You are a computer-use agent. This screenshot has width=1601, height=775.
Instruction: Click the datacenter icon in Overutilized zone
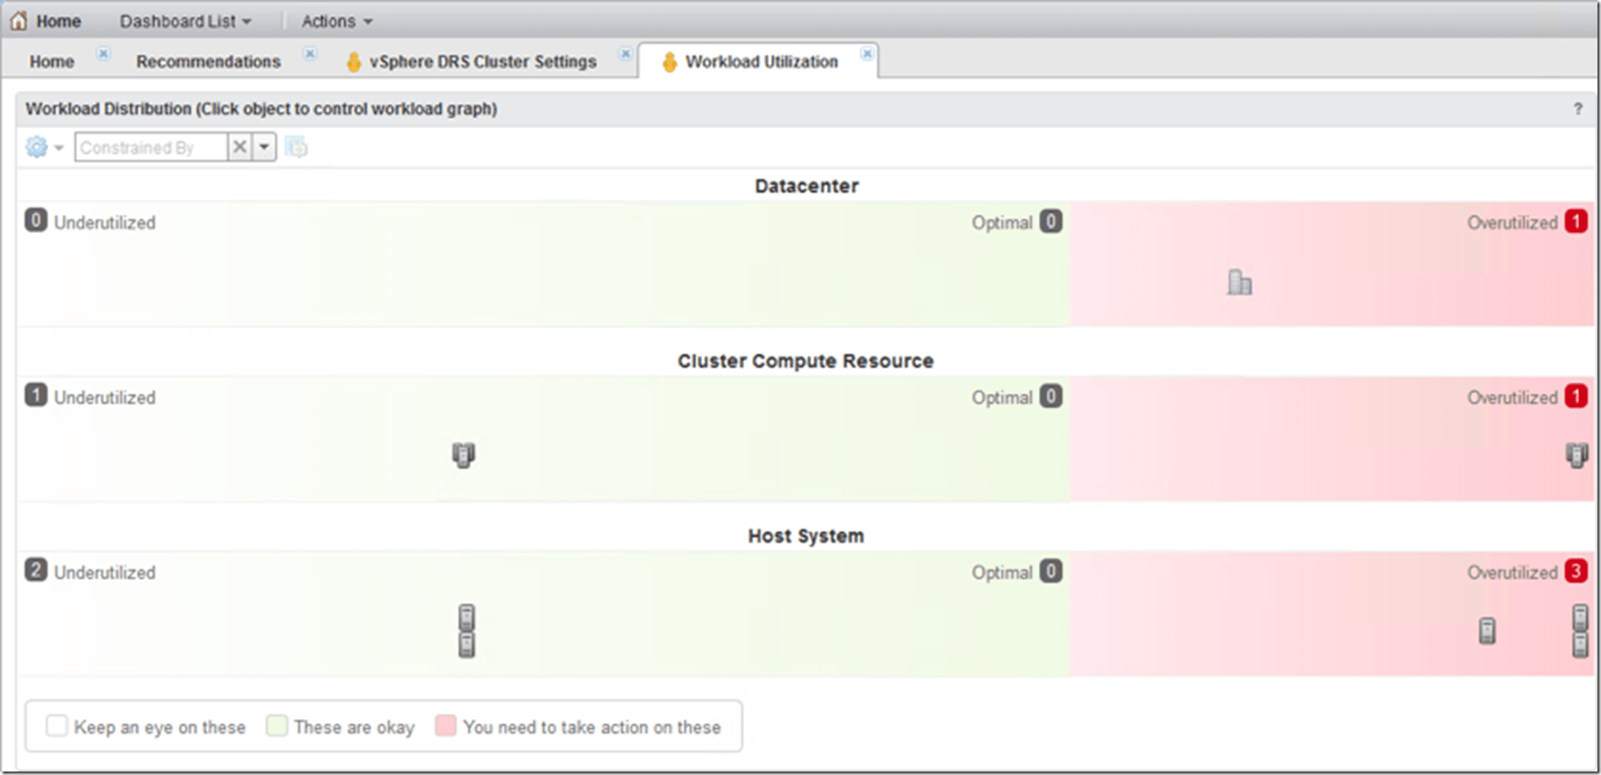click(x=1239, y=282)
